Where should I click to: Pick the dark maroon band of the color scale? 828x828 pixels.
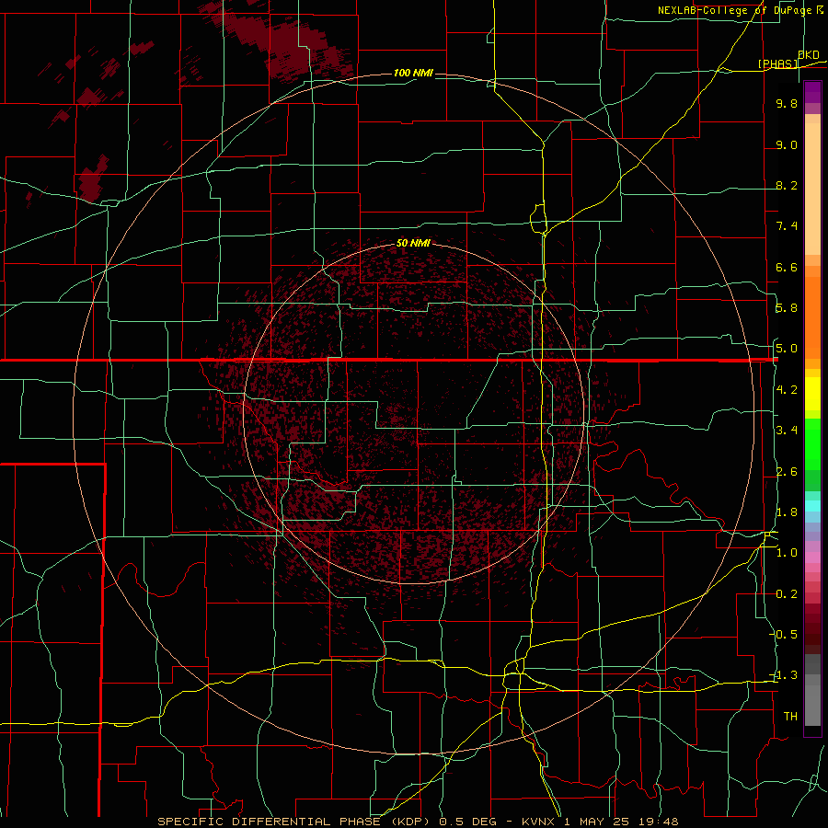(x=812, y=628)
